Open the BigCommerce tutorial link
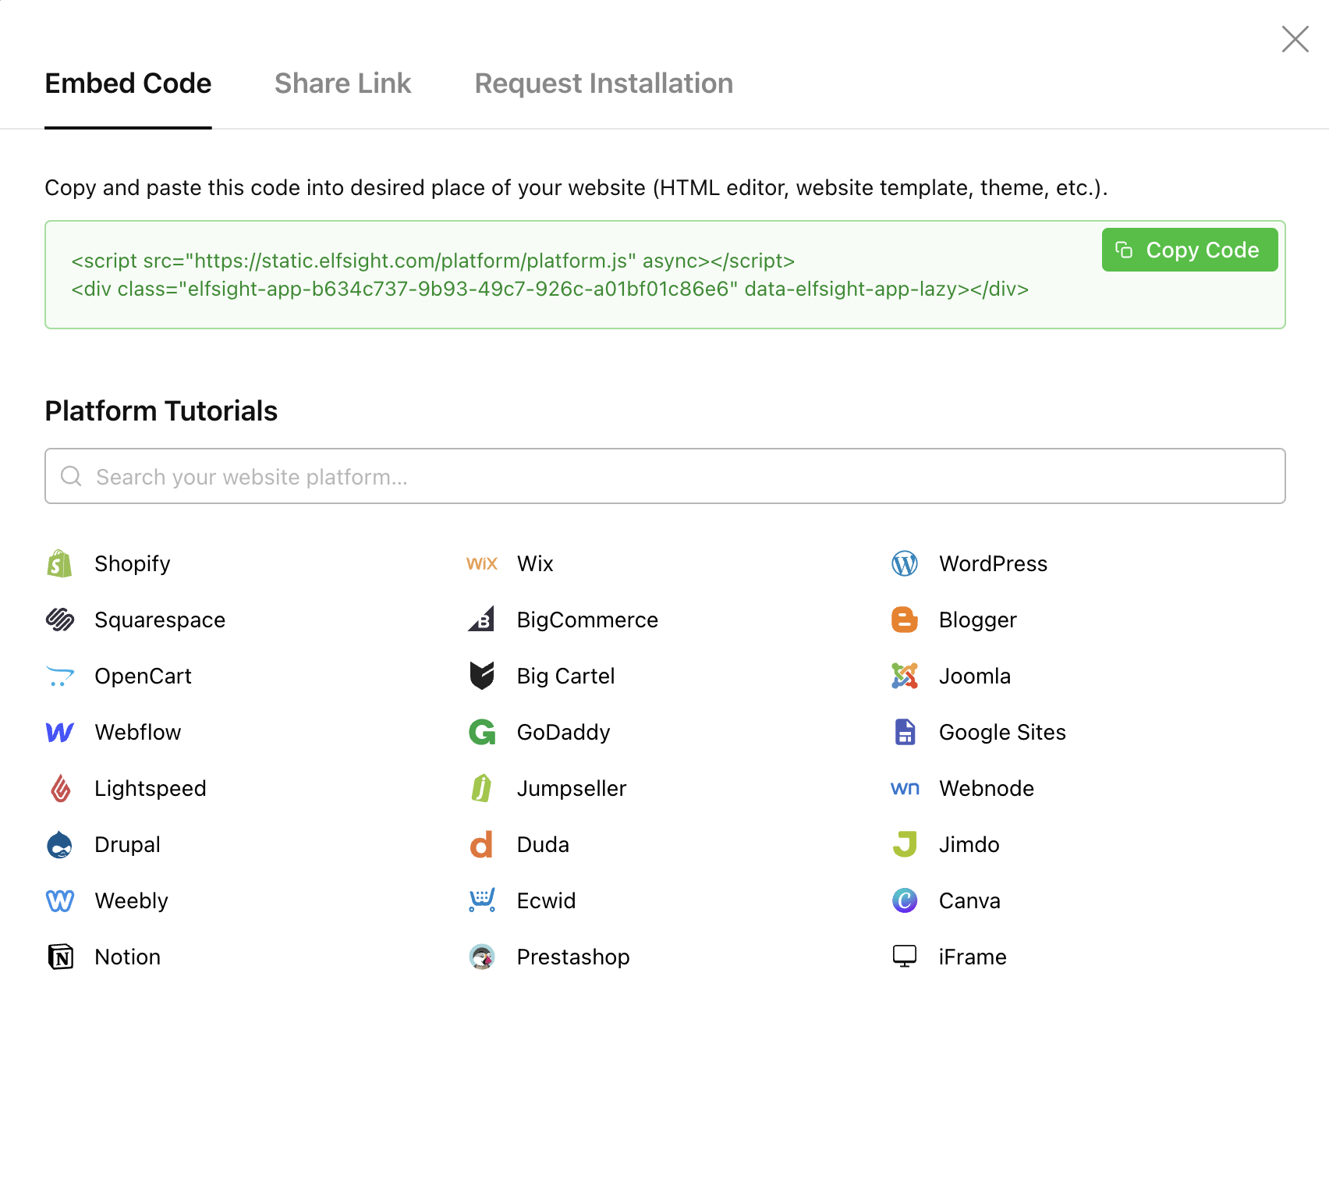Image resolution: width=1329 pixels, height=1186 pixels. (x=587, y=620)
